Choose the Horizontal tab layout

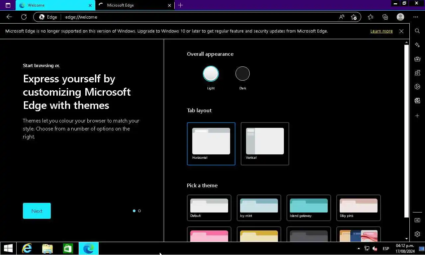tap(211, 144)
